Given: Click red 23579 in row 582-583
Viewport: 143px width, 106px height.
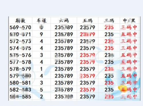Looking at the screenshot, I should click(88, 90).
